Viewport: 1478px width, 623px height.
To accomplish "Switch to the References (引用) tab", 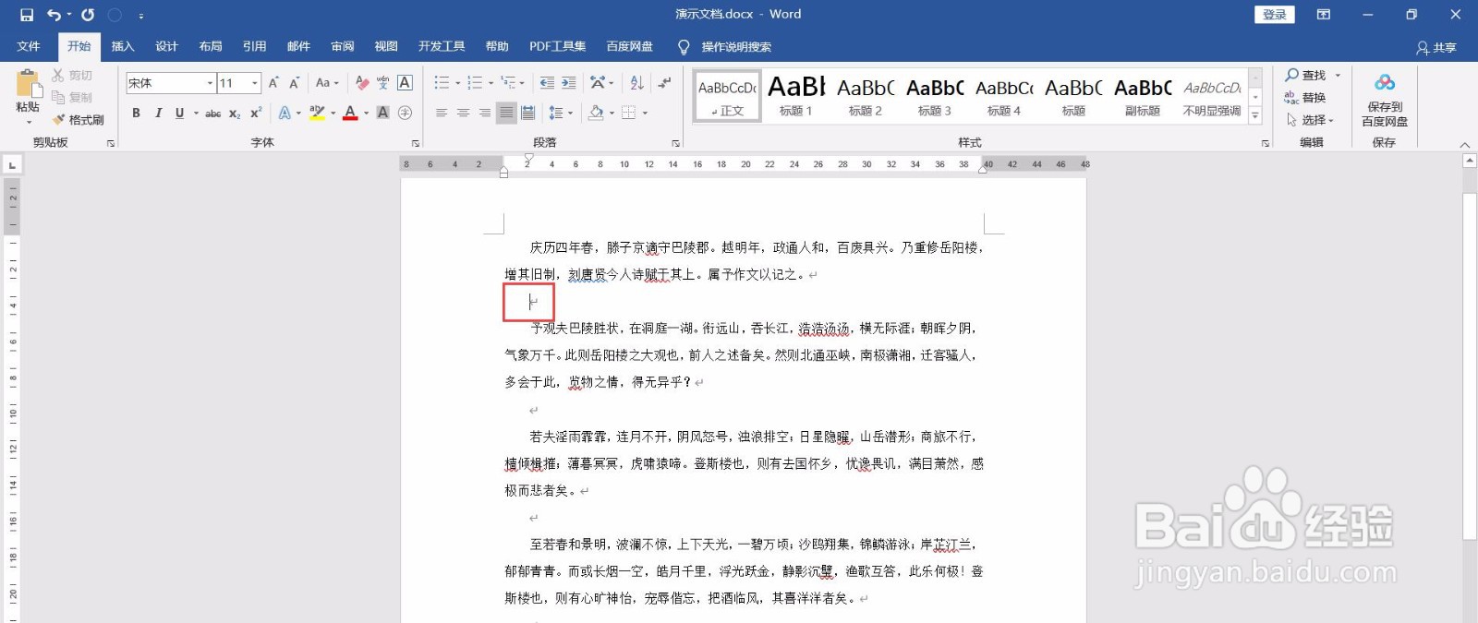I will tap(254, 46).
